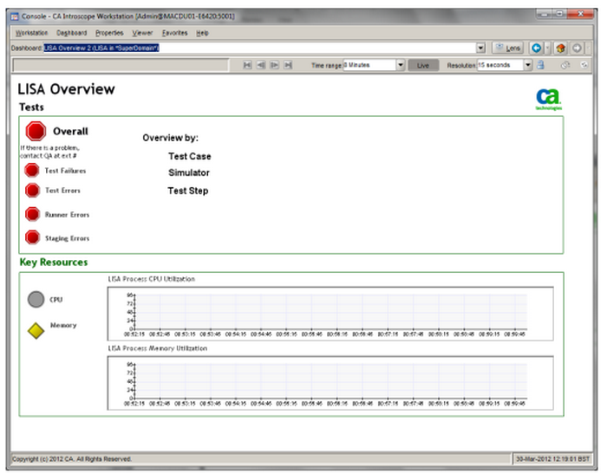
Task: Open the Test Step overview link
Action: click(x=188, y=191)
